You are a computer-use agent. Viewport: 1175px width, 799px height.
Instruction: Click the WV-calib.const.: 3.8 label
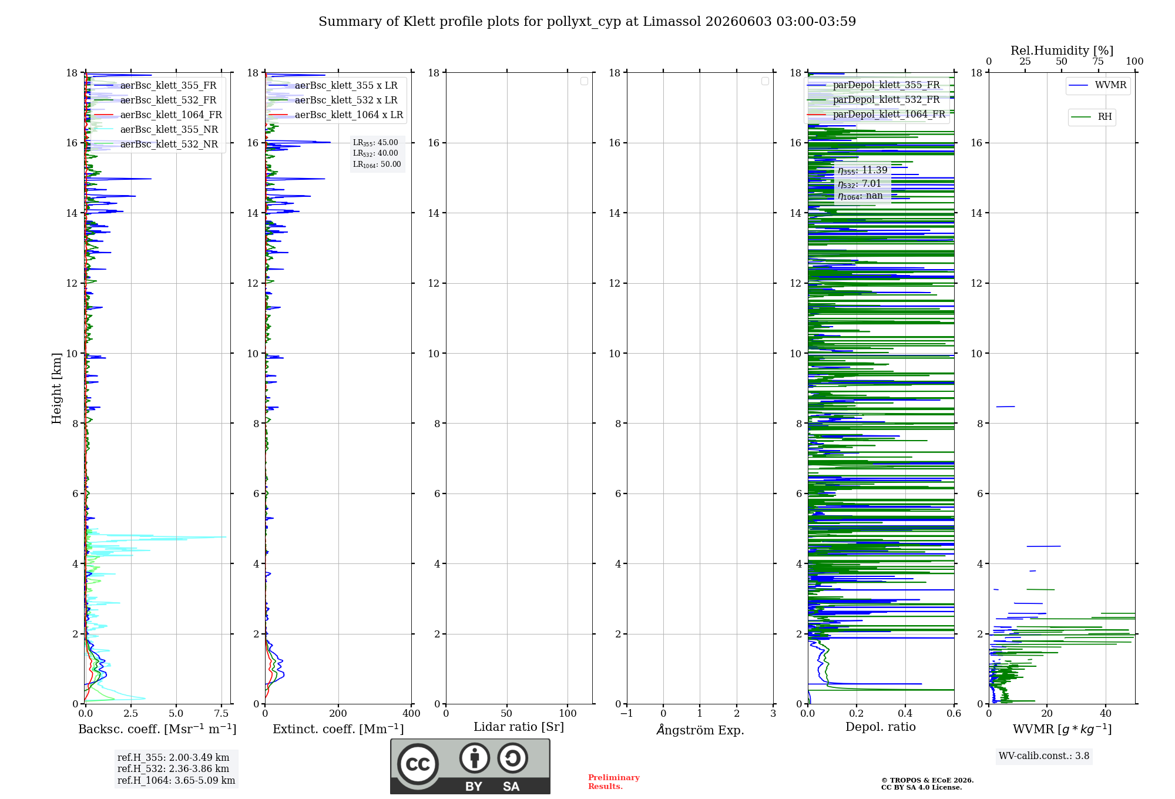(1044, 756)
